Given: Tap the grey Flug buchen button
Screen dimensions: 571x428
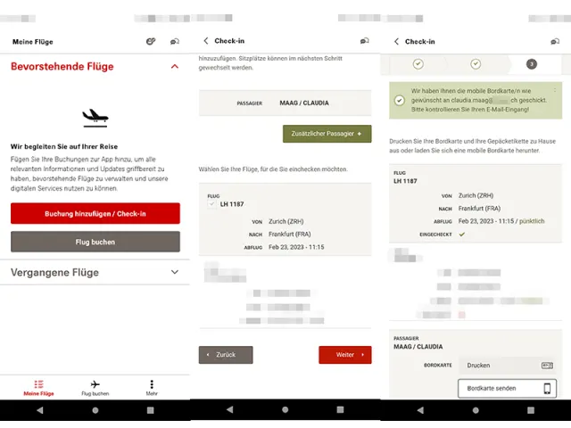Looking at the screenshot, I should 95,242.
